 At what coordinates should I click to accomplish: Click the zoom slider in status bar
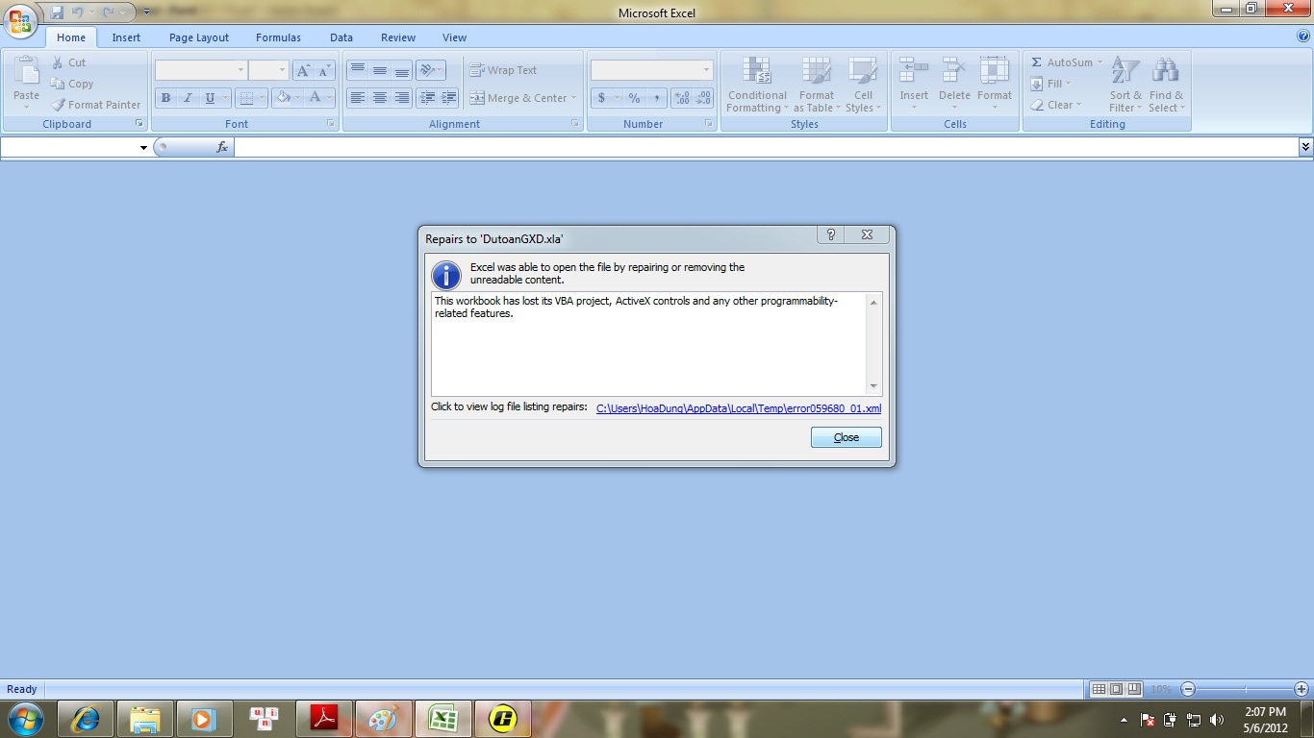coord(1245,689)
